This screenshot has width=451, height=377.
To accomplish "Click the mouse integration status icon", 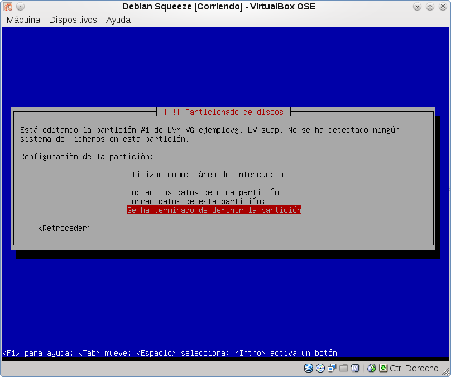I will [x=372, y=368].
